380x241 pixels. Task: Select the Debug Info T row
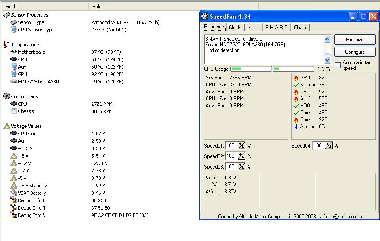60,207
